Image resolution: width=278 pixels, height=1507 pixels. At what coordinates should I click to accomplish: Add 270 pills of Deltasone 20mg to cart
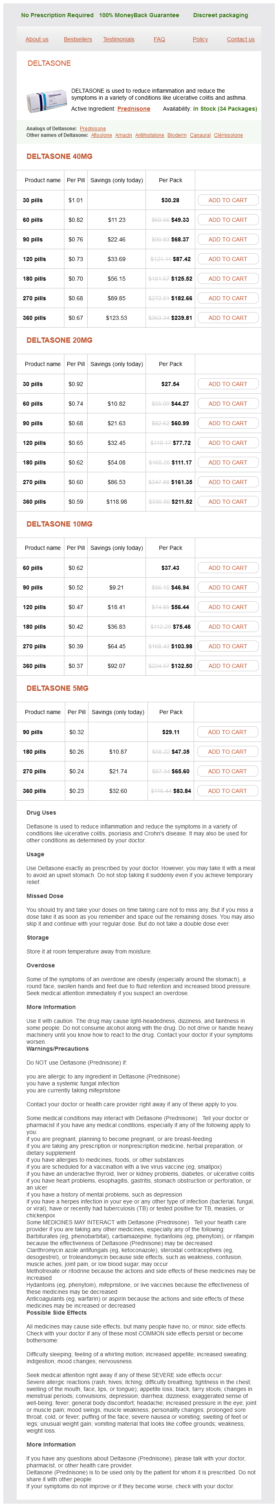click(x=227, y=482)
